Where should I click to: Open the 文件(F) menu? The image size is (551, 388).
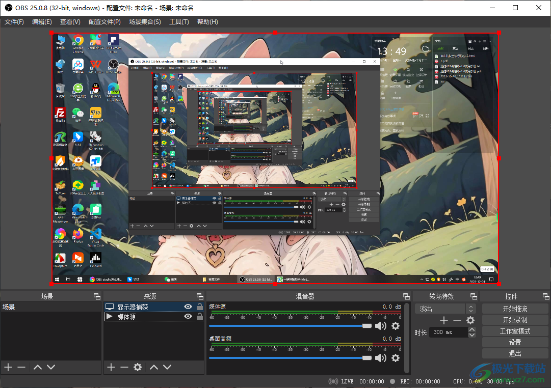click(x=14, y=22)
